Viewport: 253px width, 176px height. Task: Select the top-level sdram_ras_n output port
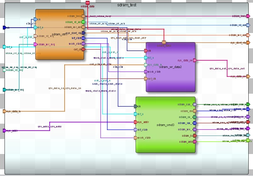click(x=248, y=122)
